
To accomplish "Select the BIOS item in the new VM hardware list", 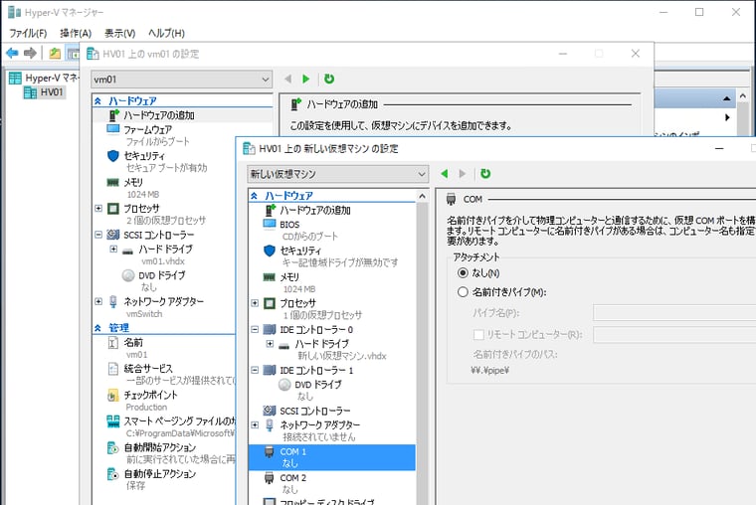I will pyautogui.click(x=289, y=224).
